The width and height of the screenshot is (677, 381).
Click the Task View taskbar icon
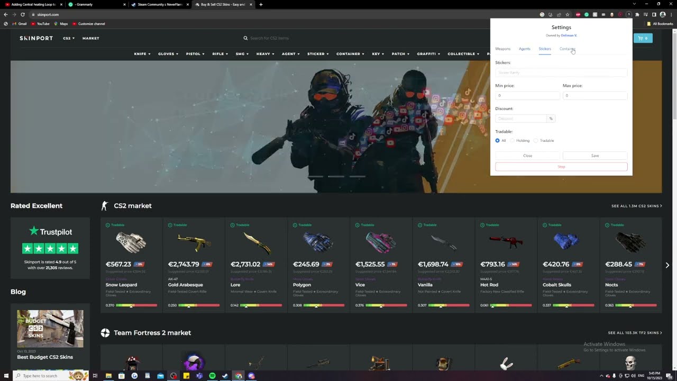pyautogui.click(x=95, y=376)
